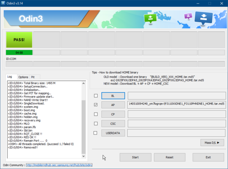Click log line 'boot.img'
Screen dimensions: 228x169
[x=21, y=110]
